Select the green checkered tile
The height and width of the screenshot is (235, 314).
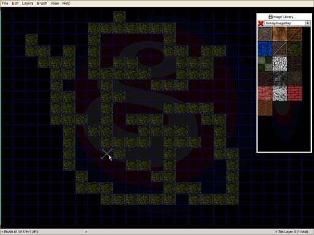[265, 63]
